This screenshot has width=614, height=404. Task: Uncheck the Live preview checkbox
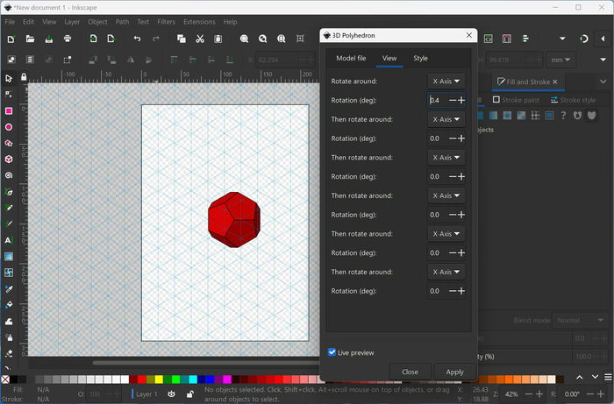[332, 352]
